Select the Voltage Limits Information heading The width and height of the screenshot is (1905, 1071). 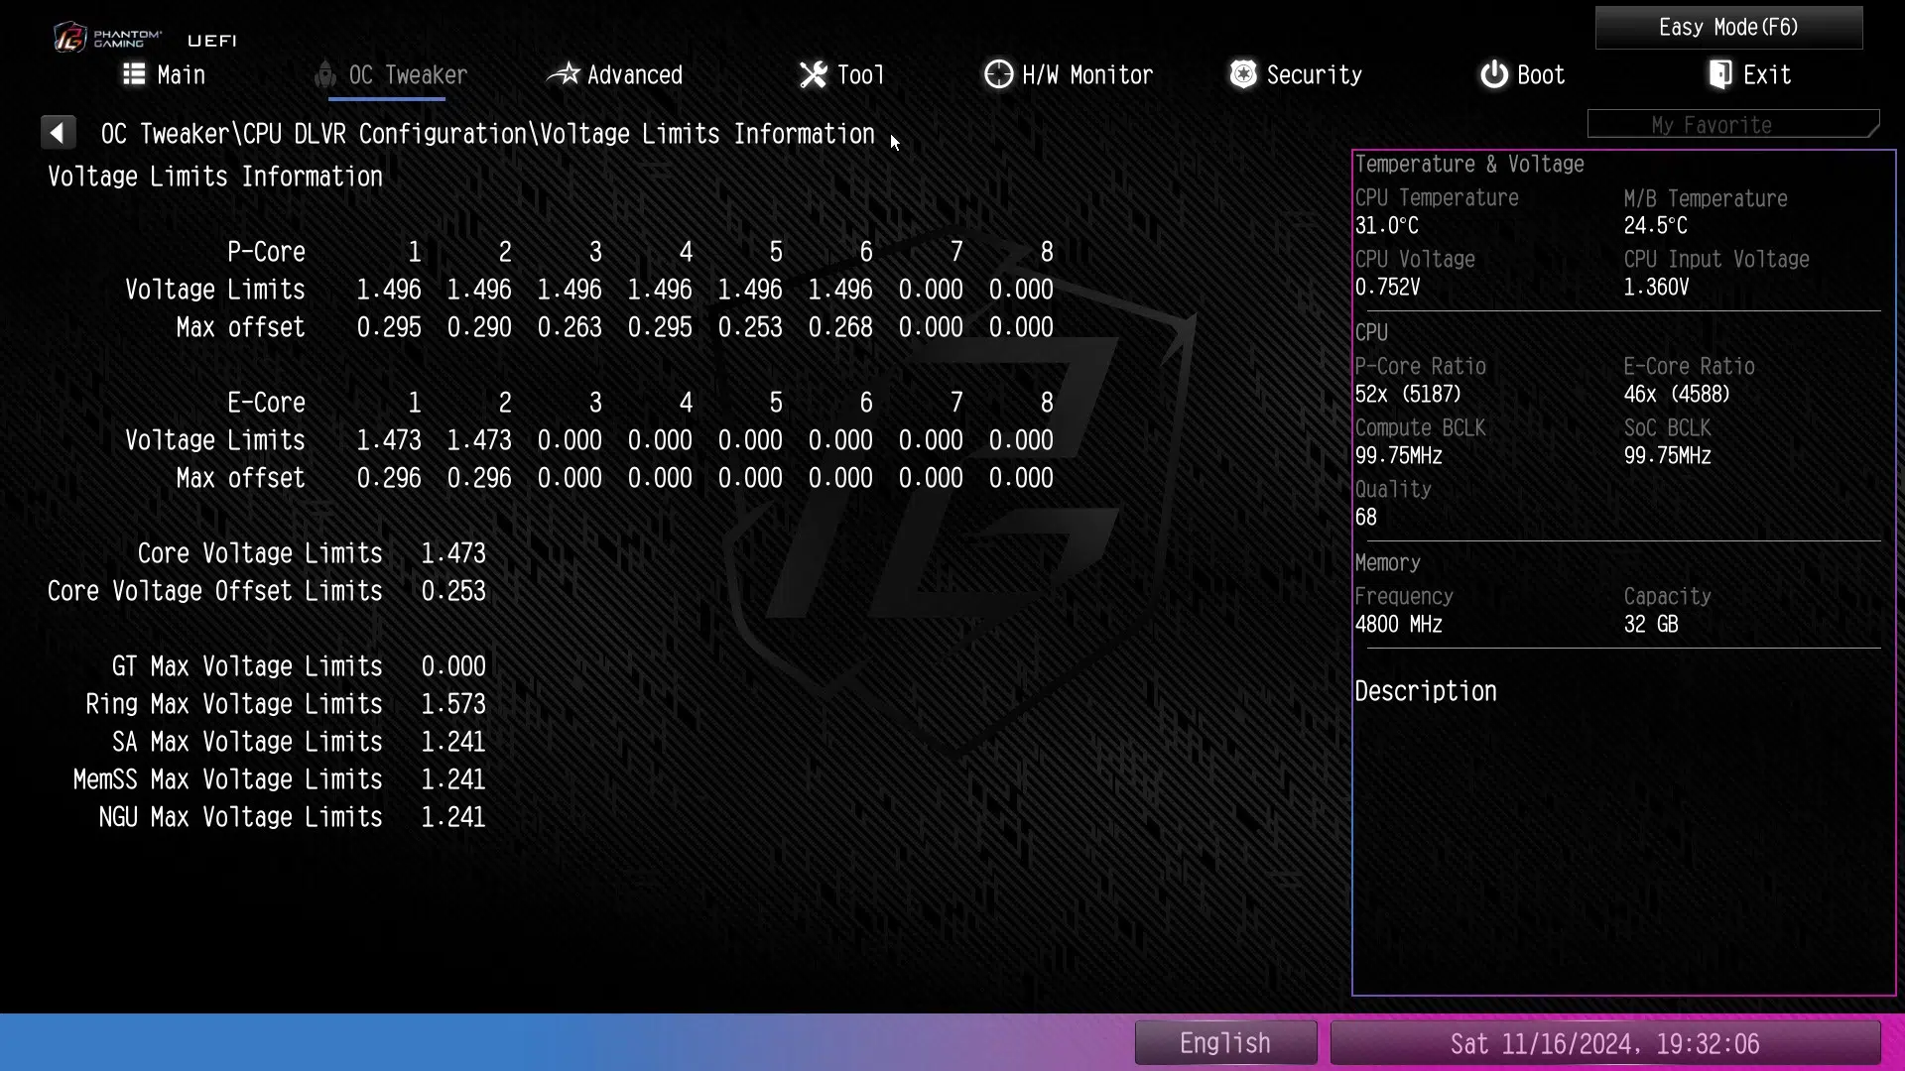215,177
